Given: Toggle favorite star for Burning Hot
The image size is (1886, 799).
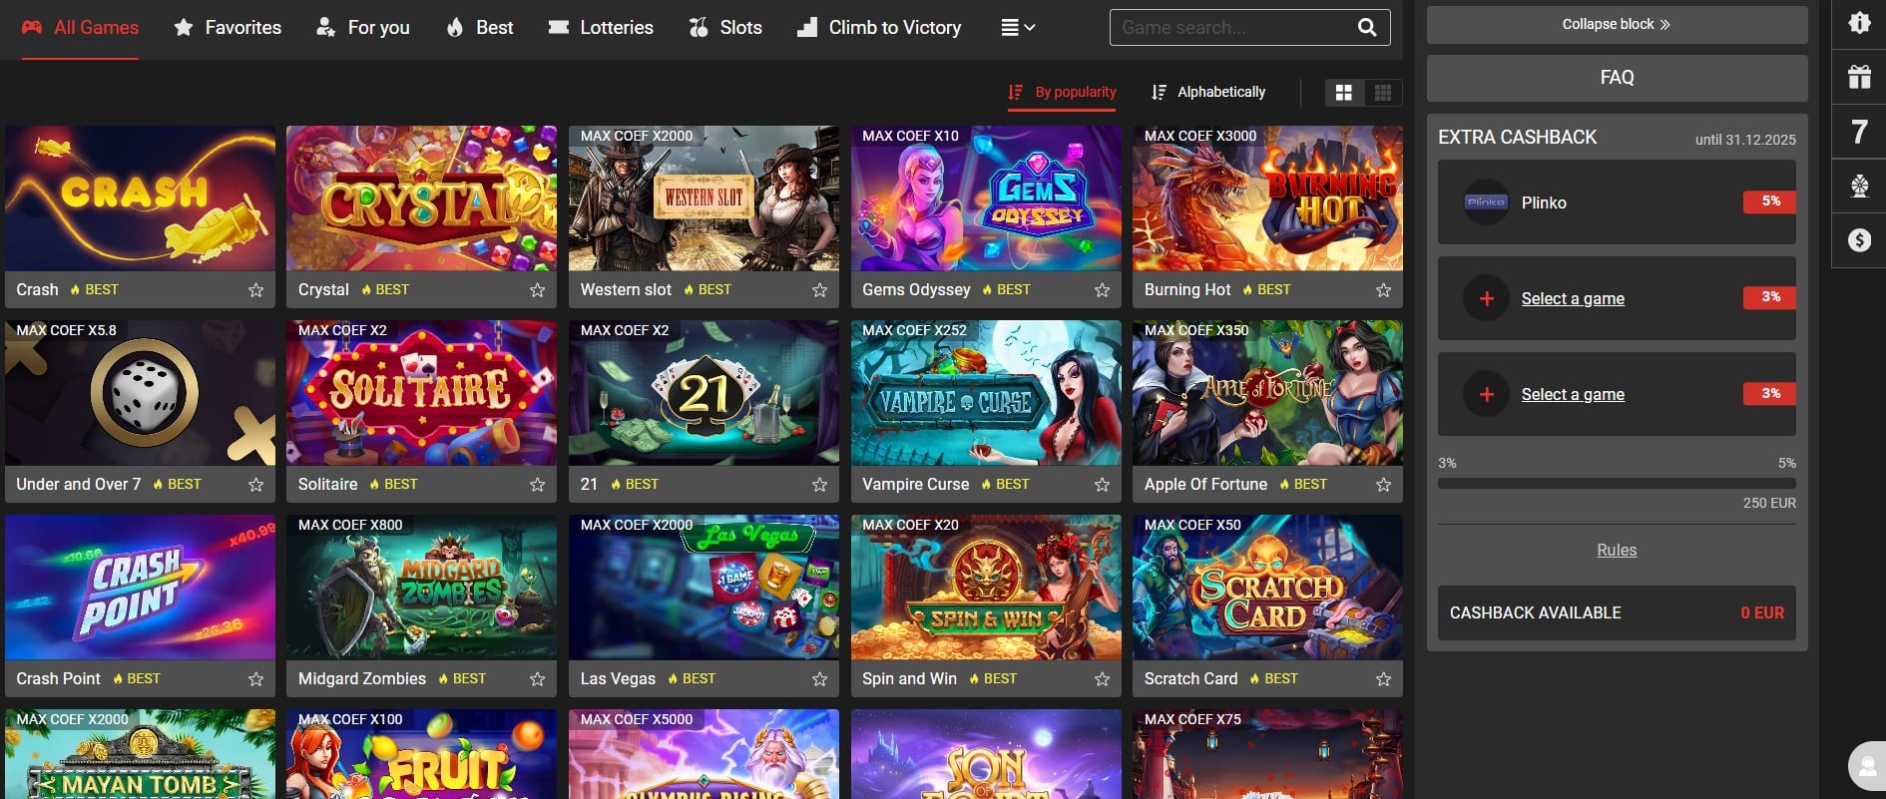Looking at the screenshot, I should [x=1383, y=290].
